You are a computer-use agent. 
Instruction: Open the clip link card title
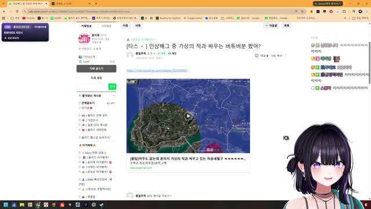pos(188,158)
